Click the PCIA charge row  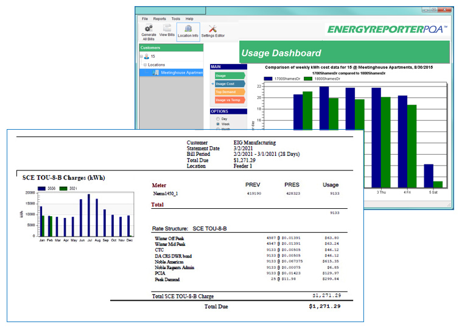coord(247,273)
